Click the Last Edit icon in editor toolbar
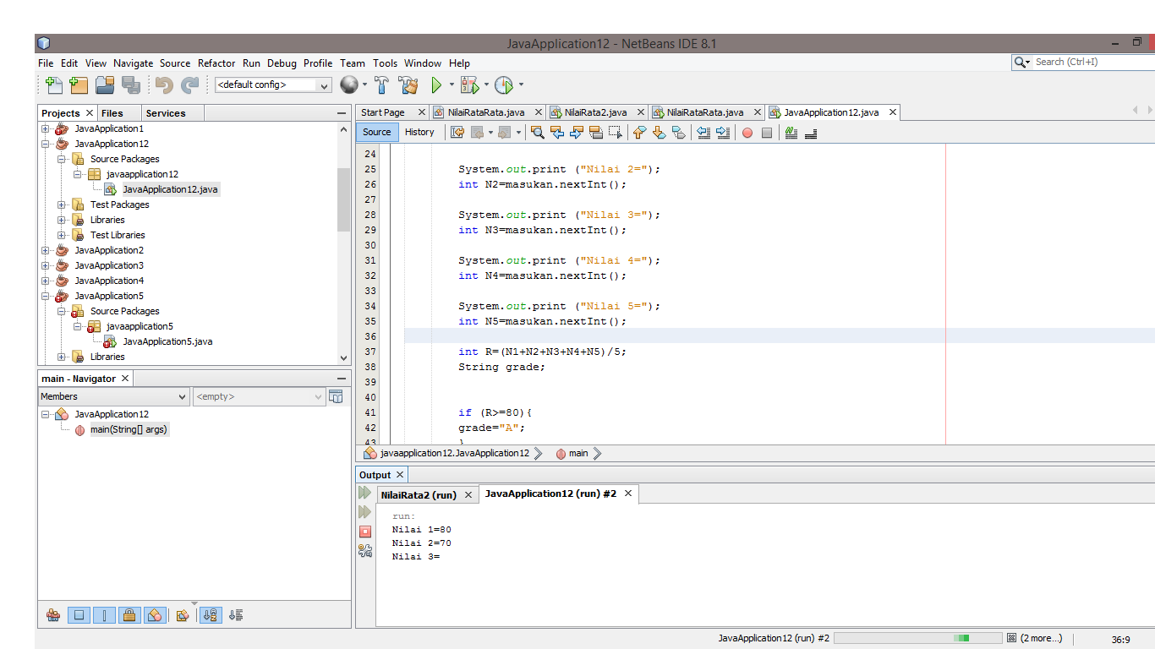Image resolution: width=1155 pixels, height=649 pixels. pyautogui.click(x=457, y=132)
